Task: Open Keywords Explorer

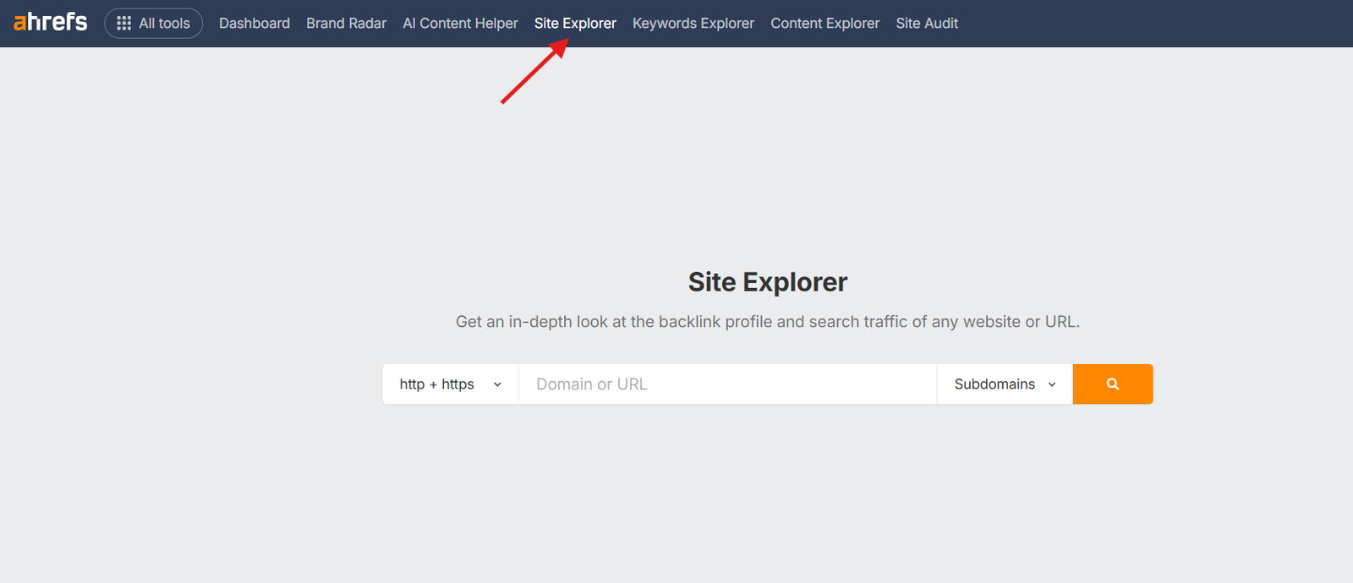Action: pyautogui.click(x=693, y=23)
